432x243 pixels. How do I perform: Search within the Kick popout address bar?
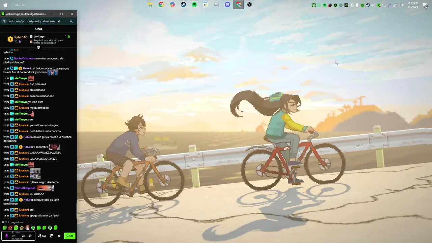(x=71, y=21)
